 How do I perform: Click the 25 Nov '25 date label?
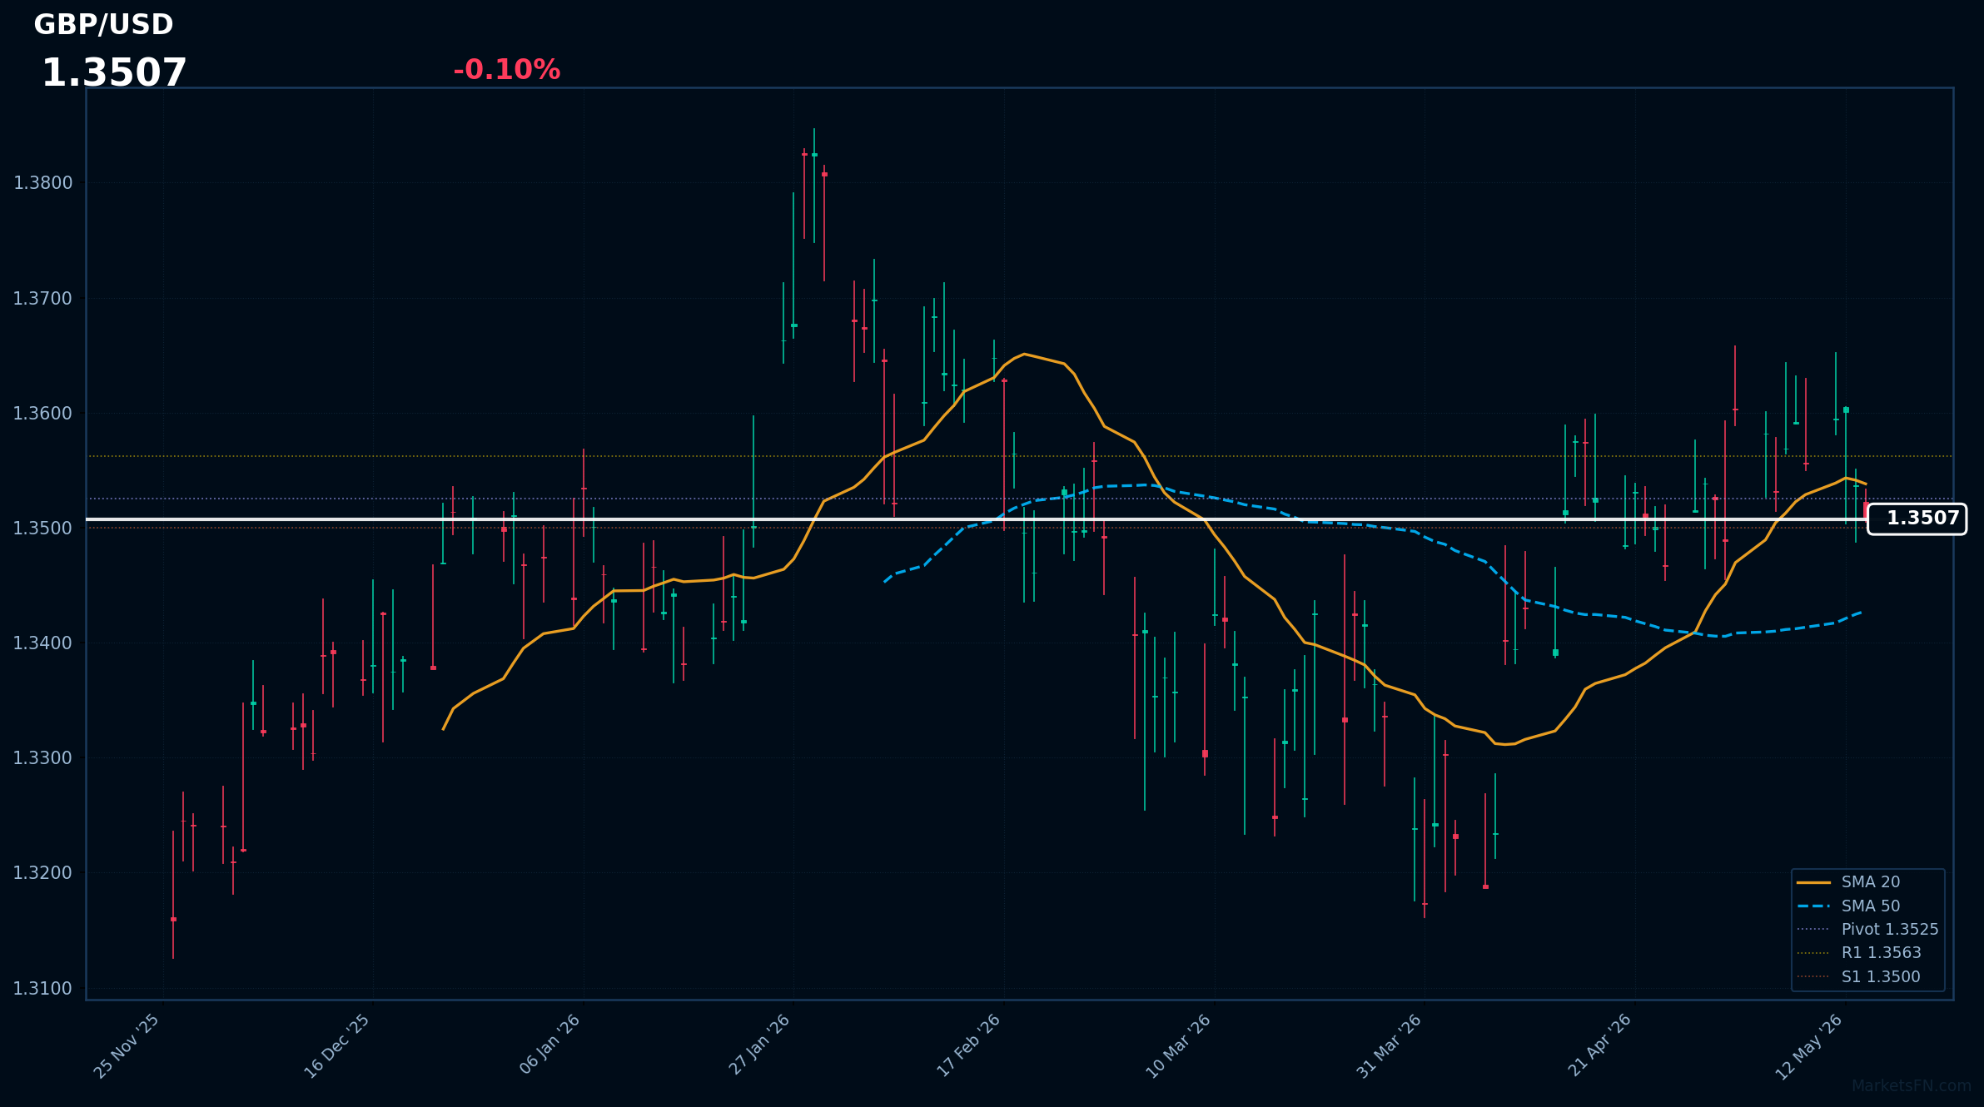point(127,1045)
